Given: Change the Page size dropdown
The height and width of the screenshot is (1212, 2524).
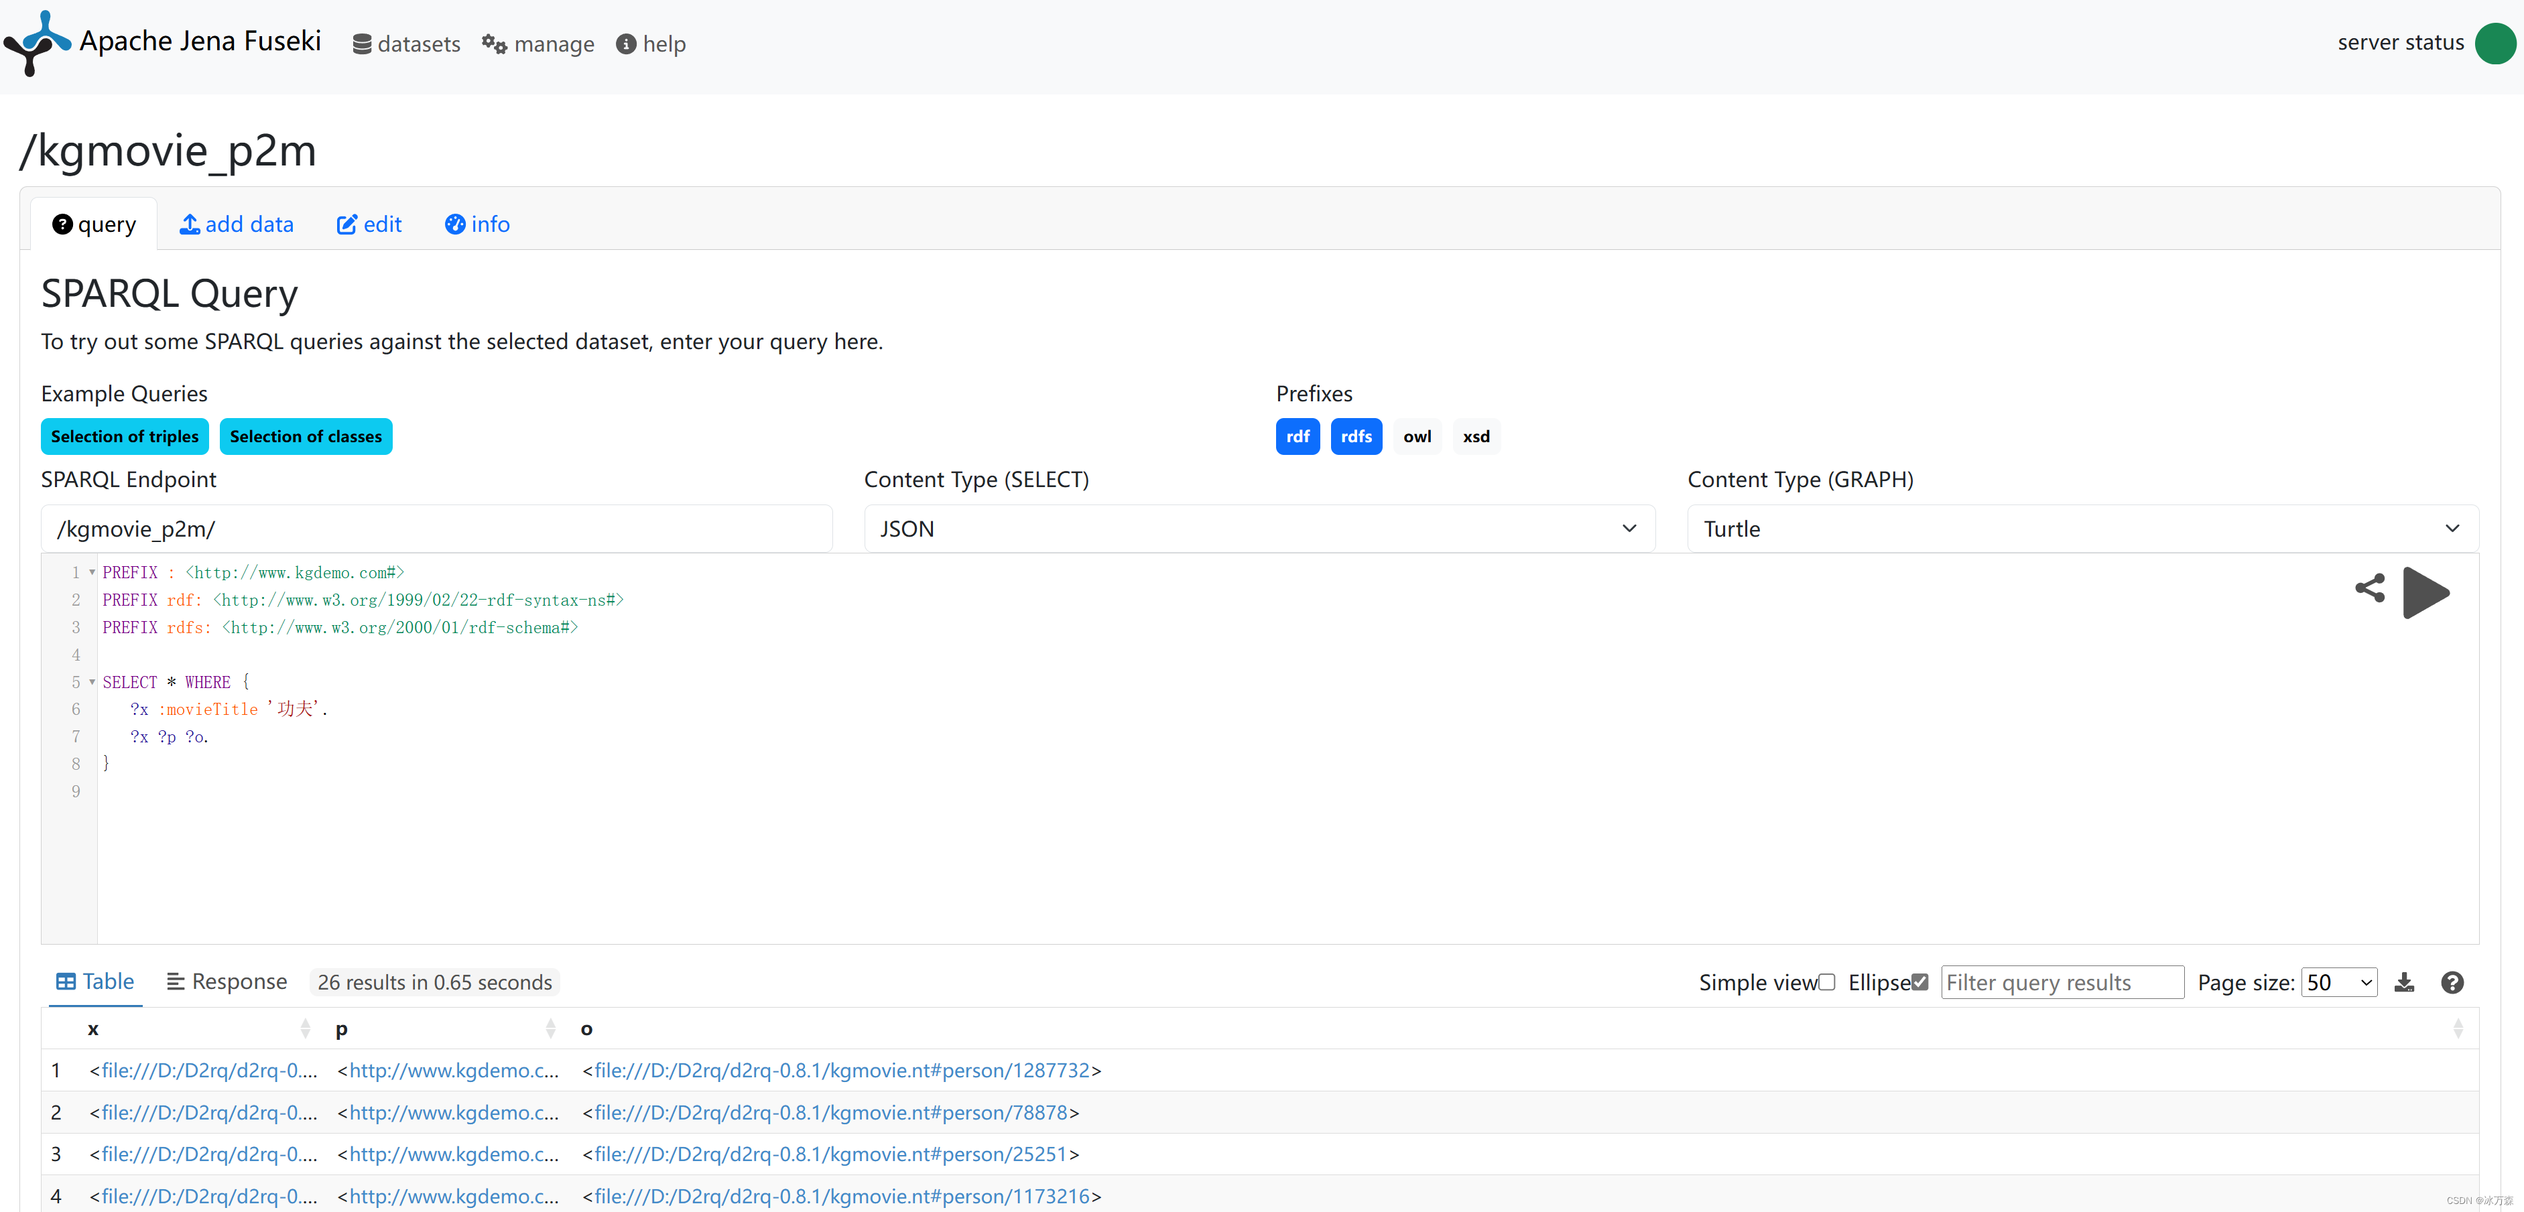Looking at the screenshot, I should pos(2339,983).
